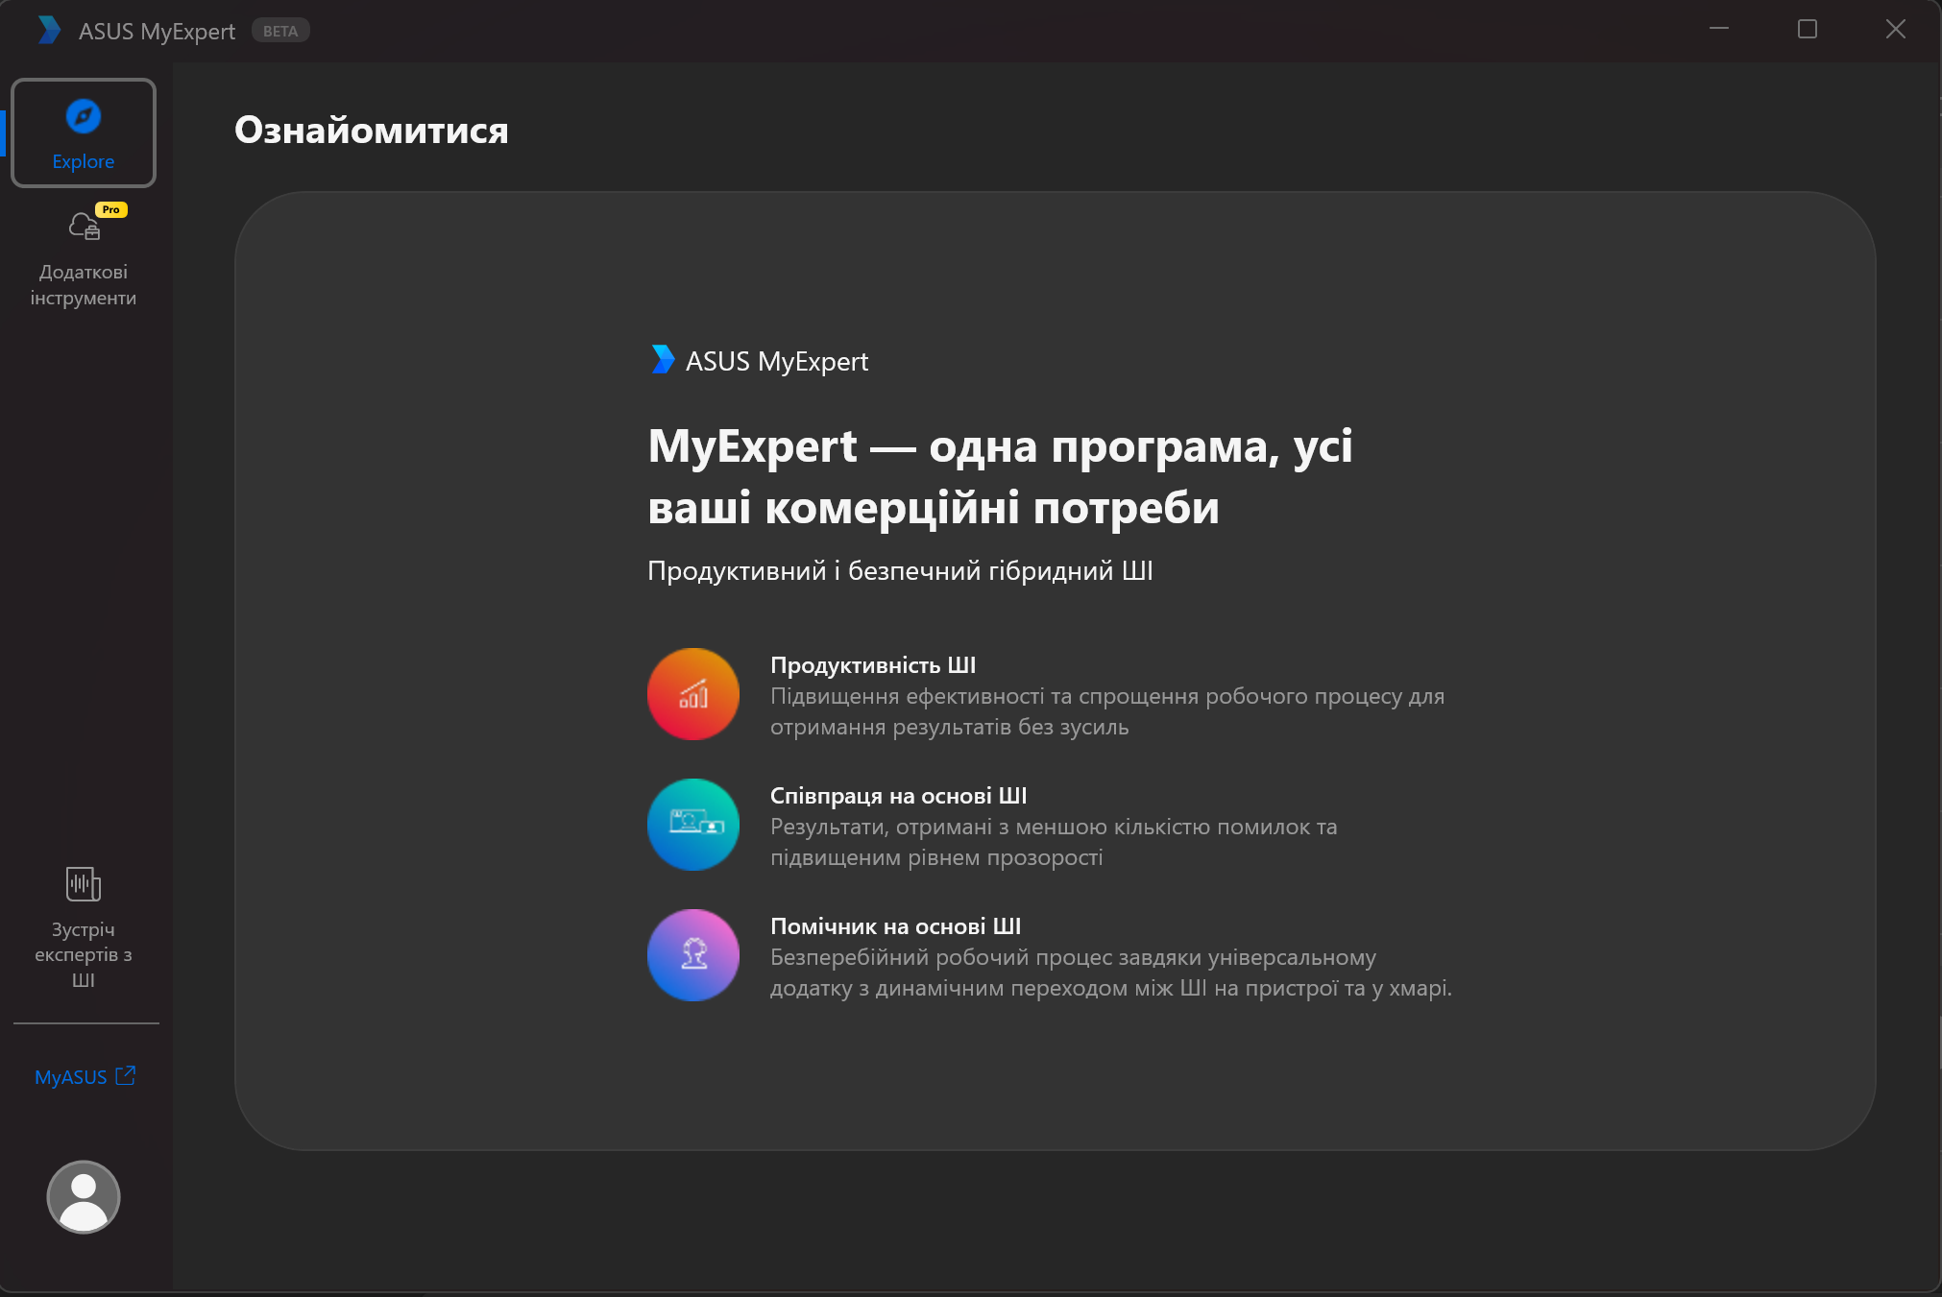Click the orange Продуктивність ШІ icon
Screen dimensions: 1942x1297
(693, 694)
